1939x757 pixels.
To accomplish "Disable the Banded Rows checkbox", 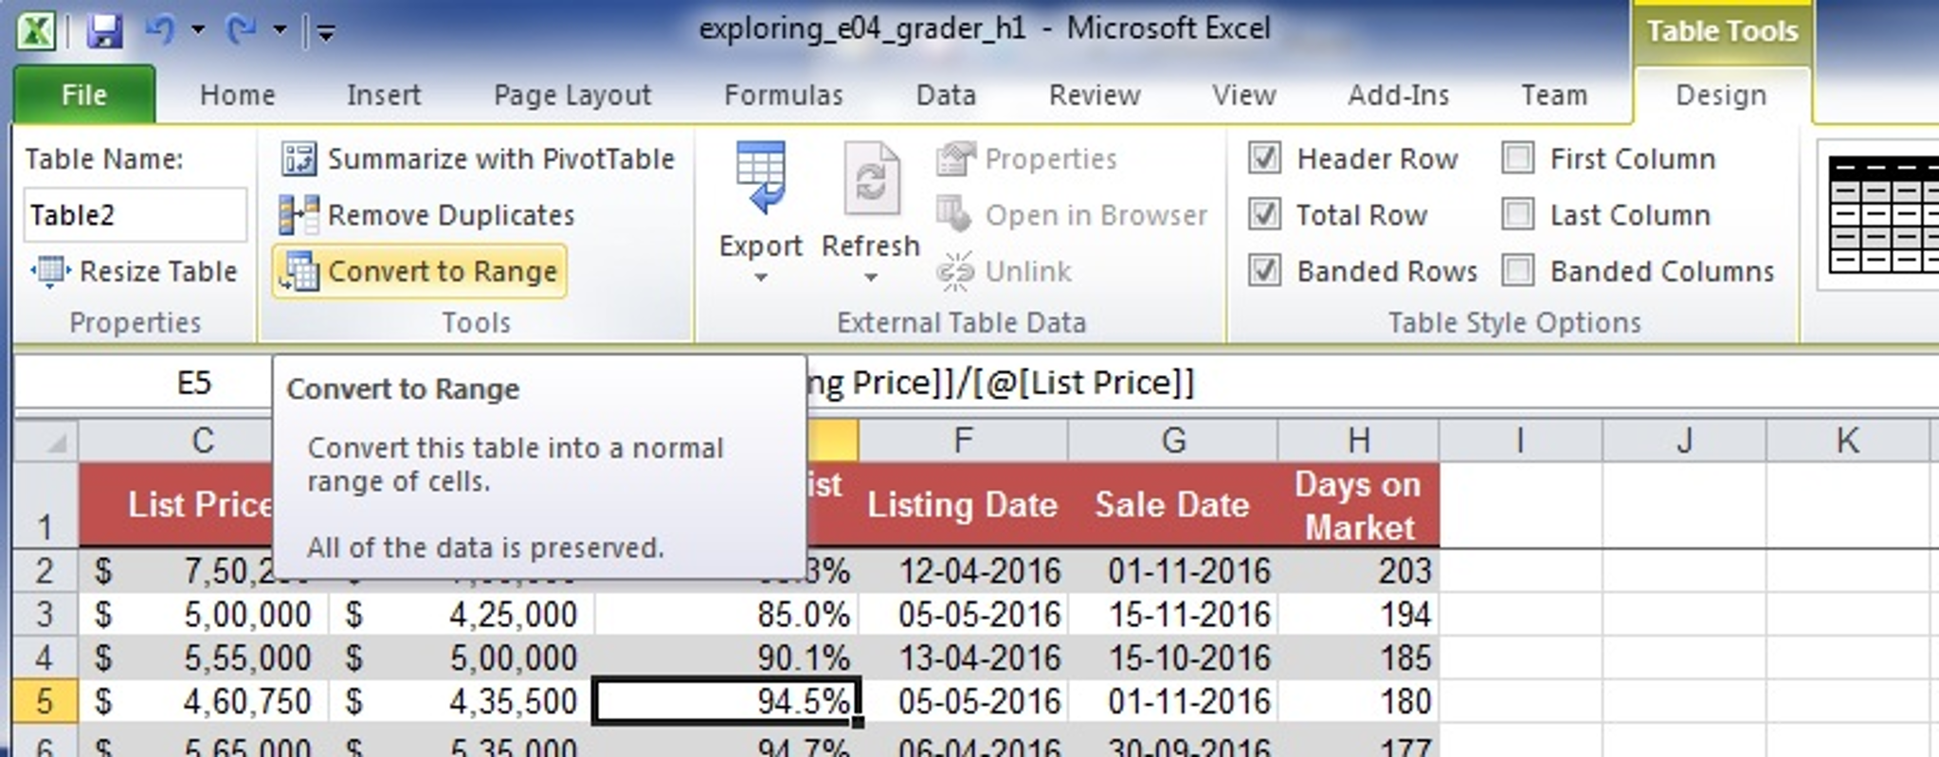I will [1264, 271].
